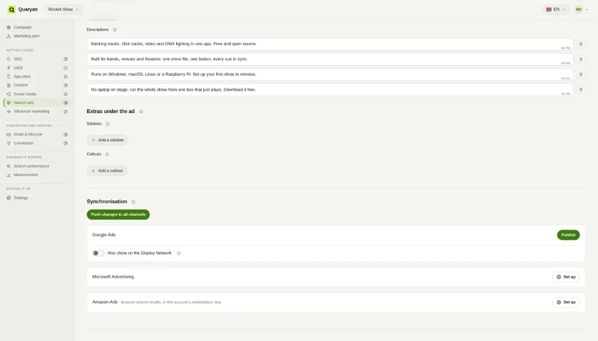
Task: Click Add a callout button
Action: click(x=107, y=171)
